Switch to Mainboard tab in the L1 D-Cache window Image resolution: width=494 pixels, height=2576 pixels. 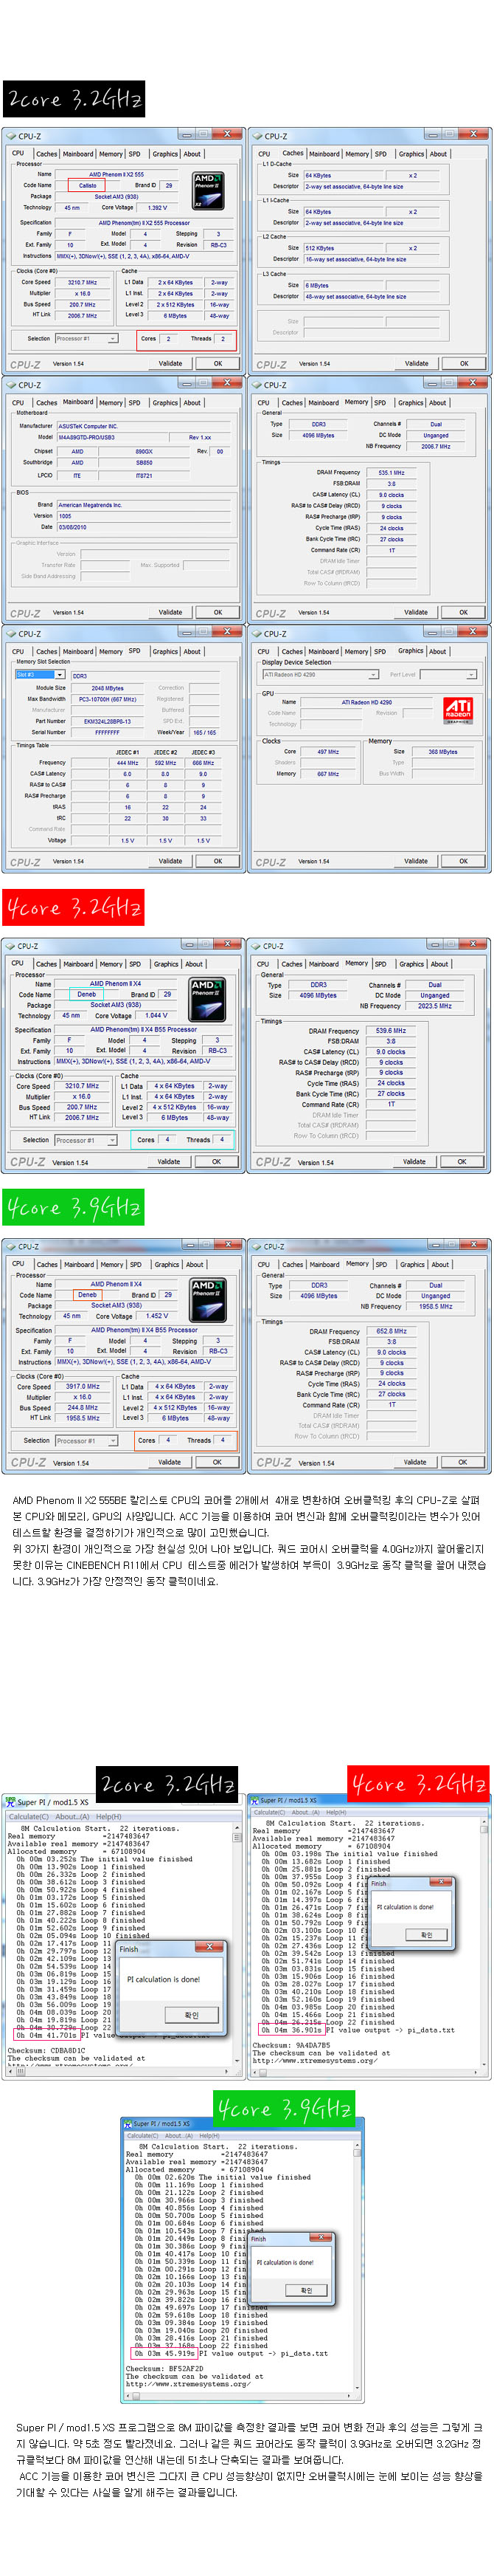pyautogui.click(x=324, y=154)
